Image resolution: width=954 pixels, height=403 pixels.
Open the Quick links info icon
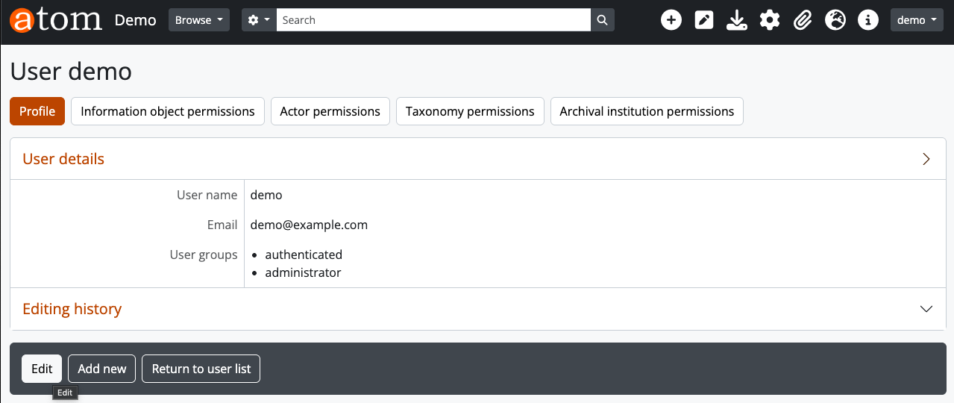click(868, 20)
